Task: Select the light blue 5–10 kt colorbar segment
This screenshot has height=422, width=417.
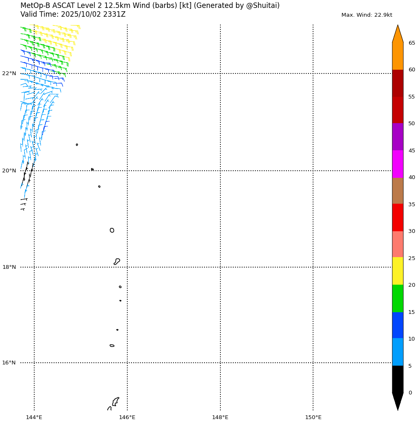Action: (x=397, y=352)
